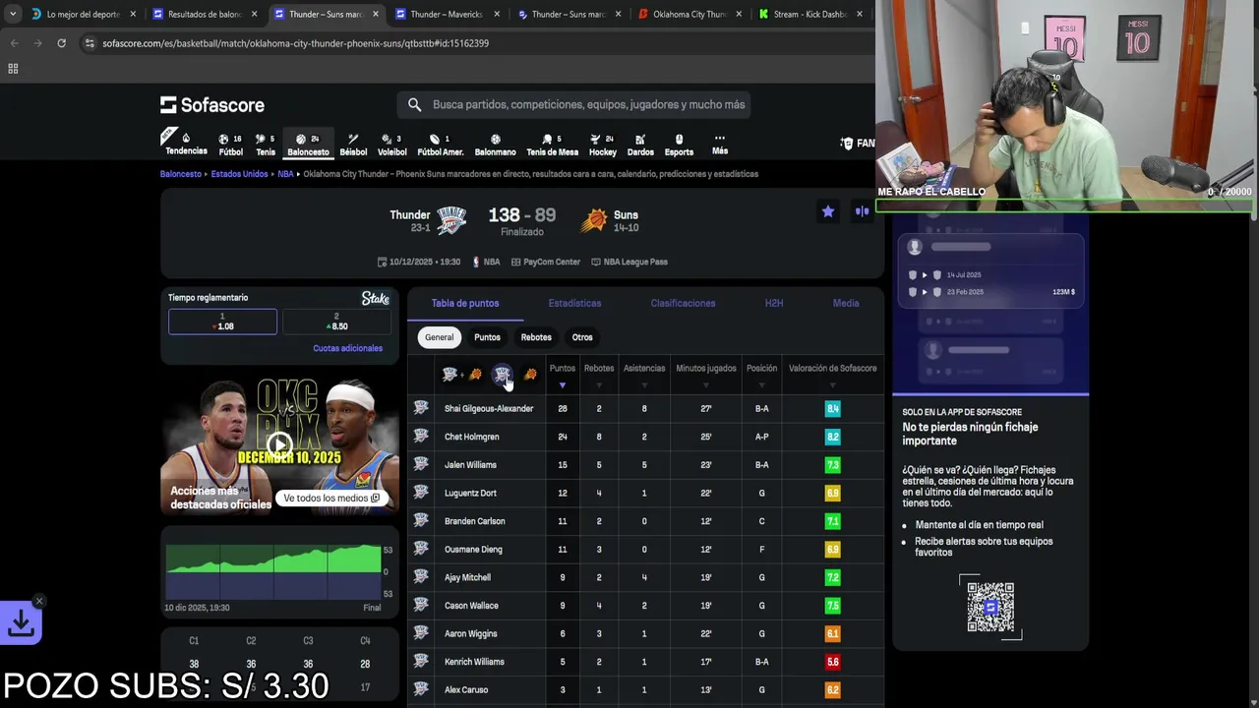1259x708 pixels.
Task: Select the Puntos filter pill
Action: pos(487,337)
